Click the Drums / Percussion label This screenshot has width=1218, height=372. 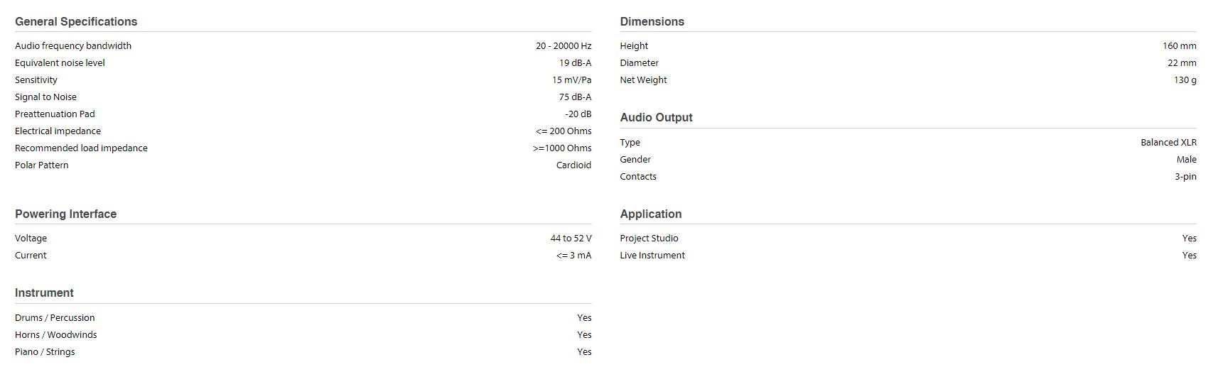click(x=55, y=317)
